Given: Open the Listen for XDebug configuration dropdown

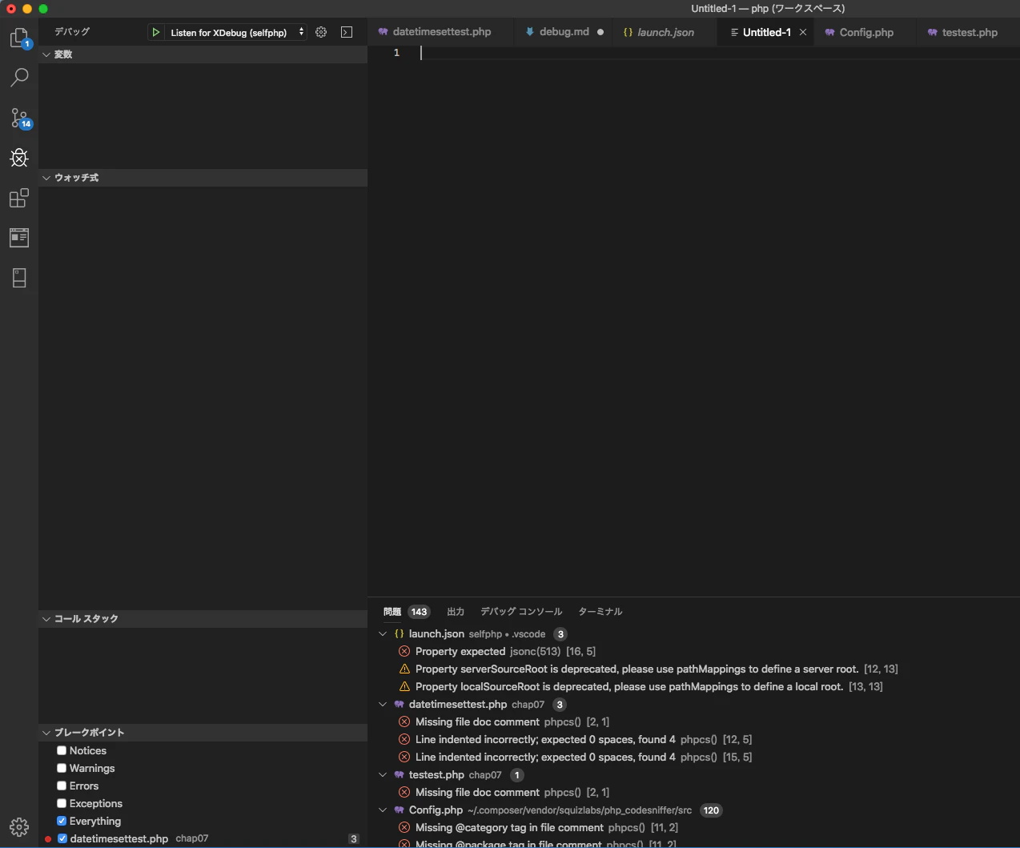Looking at the screenshot, I should coord(237,32).
